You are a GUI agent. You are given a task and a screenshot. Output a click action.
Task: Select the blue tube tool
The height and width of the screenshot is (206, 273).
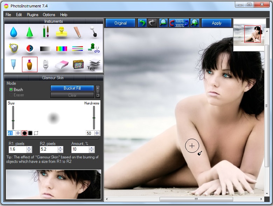tap(13, 64)
